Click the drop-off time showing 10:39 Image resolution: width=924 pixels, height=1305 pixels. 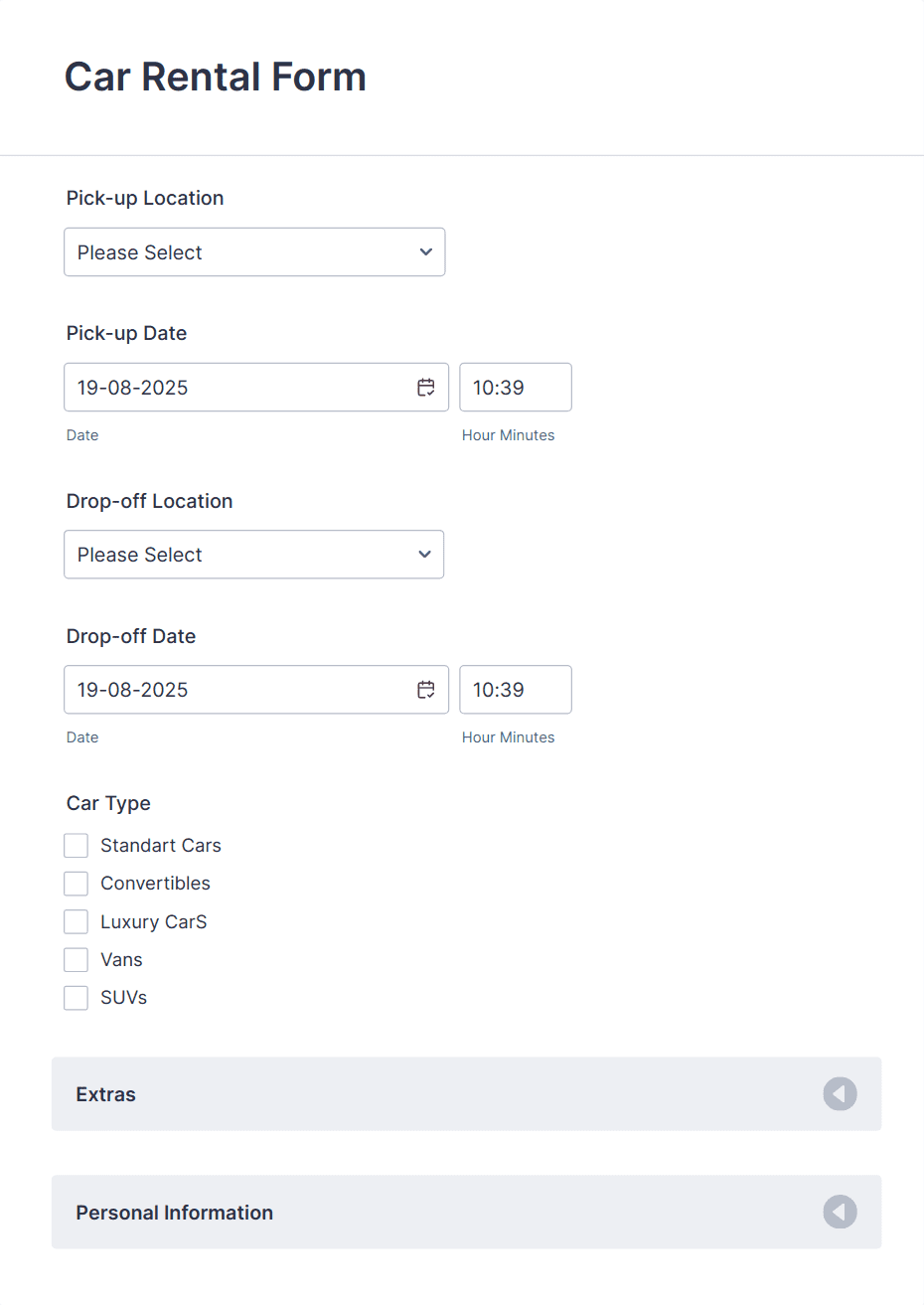515,689
